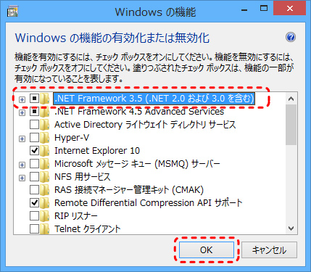Image resolution: width=311 pixels, height=272 pixels.
Task: Click folder icon next to NFS 用サービス
Action: pyautogui.click(x=44, y=177)
